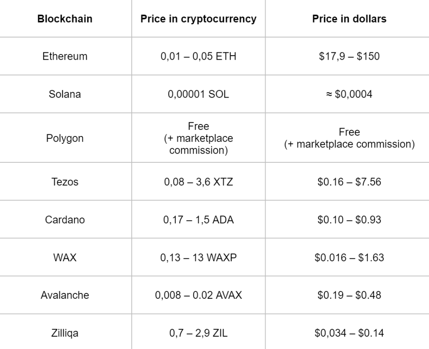Click the Avalanche blockchain cell
429x349 pixels.
65,295
